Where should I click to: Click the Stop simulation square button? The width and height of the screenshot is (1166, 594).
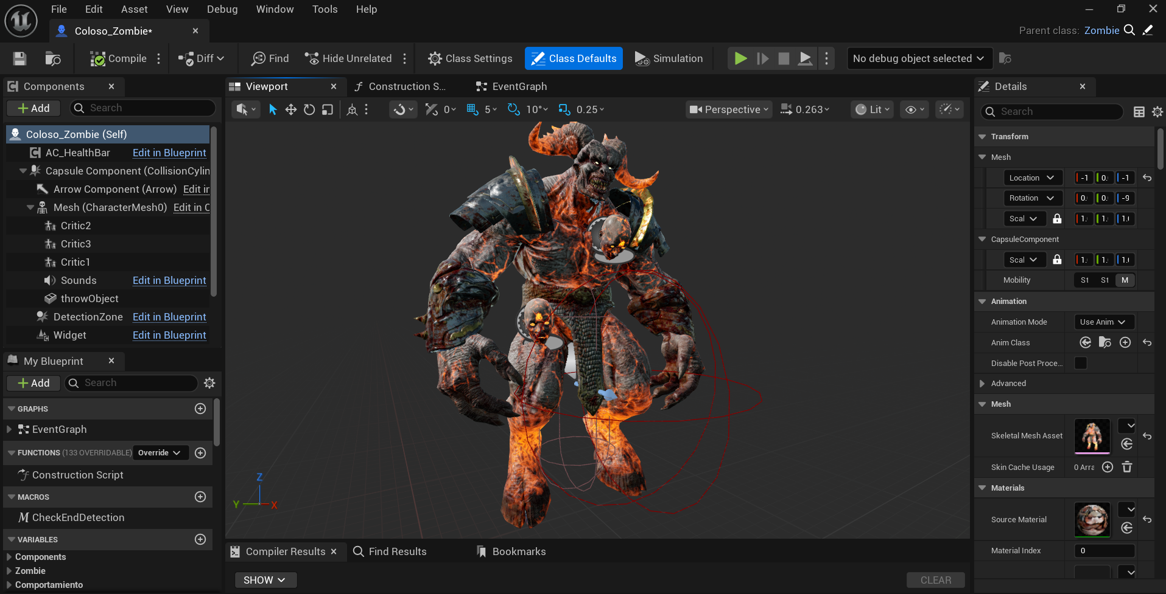pos(784,58)
